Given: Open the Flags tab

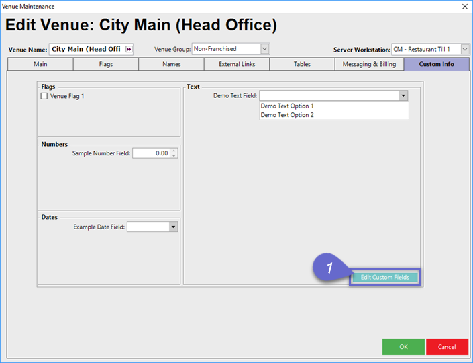Looking at the screenshot, I should 106,65.
